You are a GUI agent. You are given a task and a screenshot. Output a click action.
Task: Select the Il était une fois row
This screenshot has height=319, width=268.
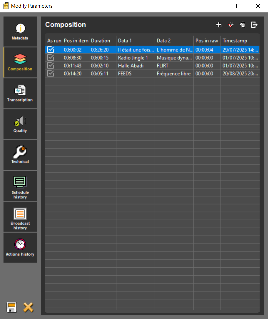click(x=136, y=50)
